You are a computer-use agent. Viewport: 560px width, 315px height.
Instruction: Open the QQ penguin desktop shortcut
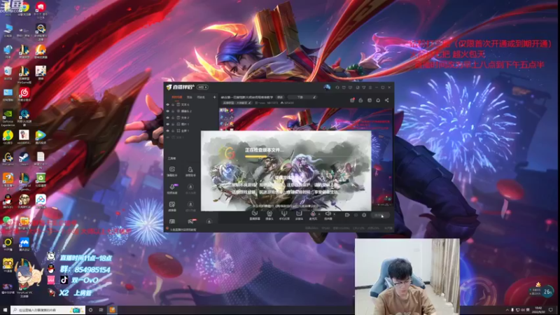pos(8,201)
